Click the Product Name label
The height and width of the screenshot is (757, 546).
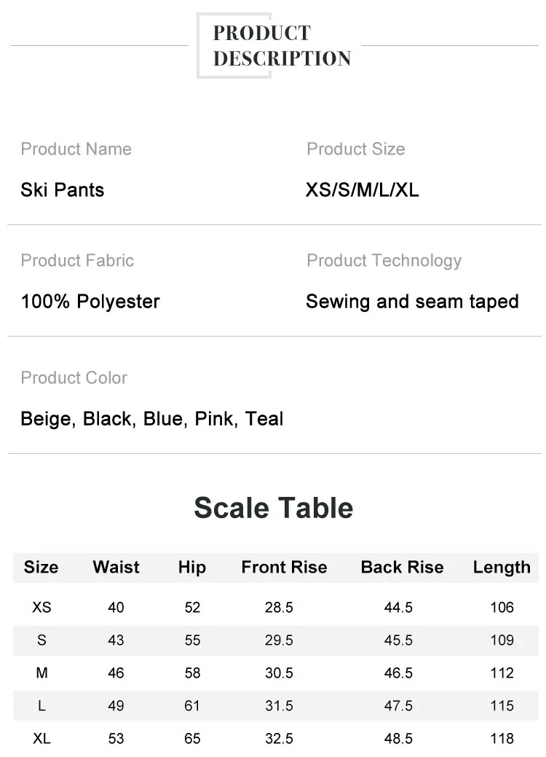(76, 149)
